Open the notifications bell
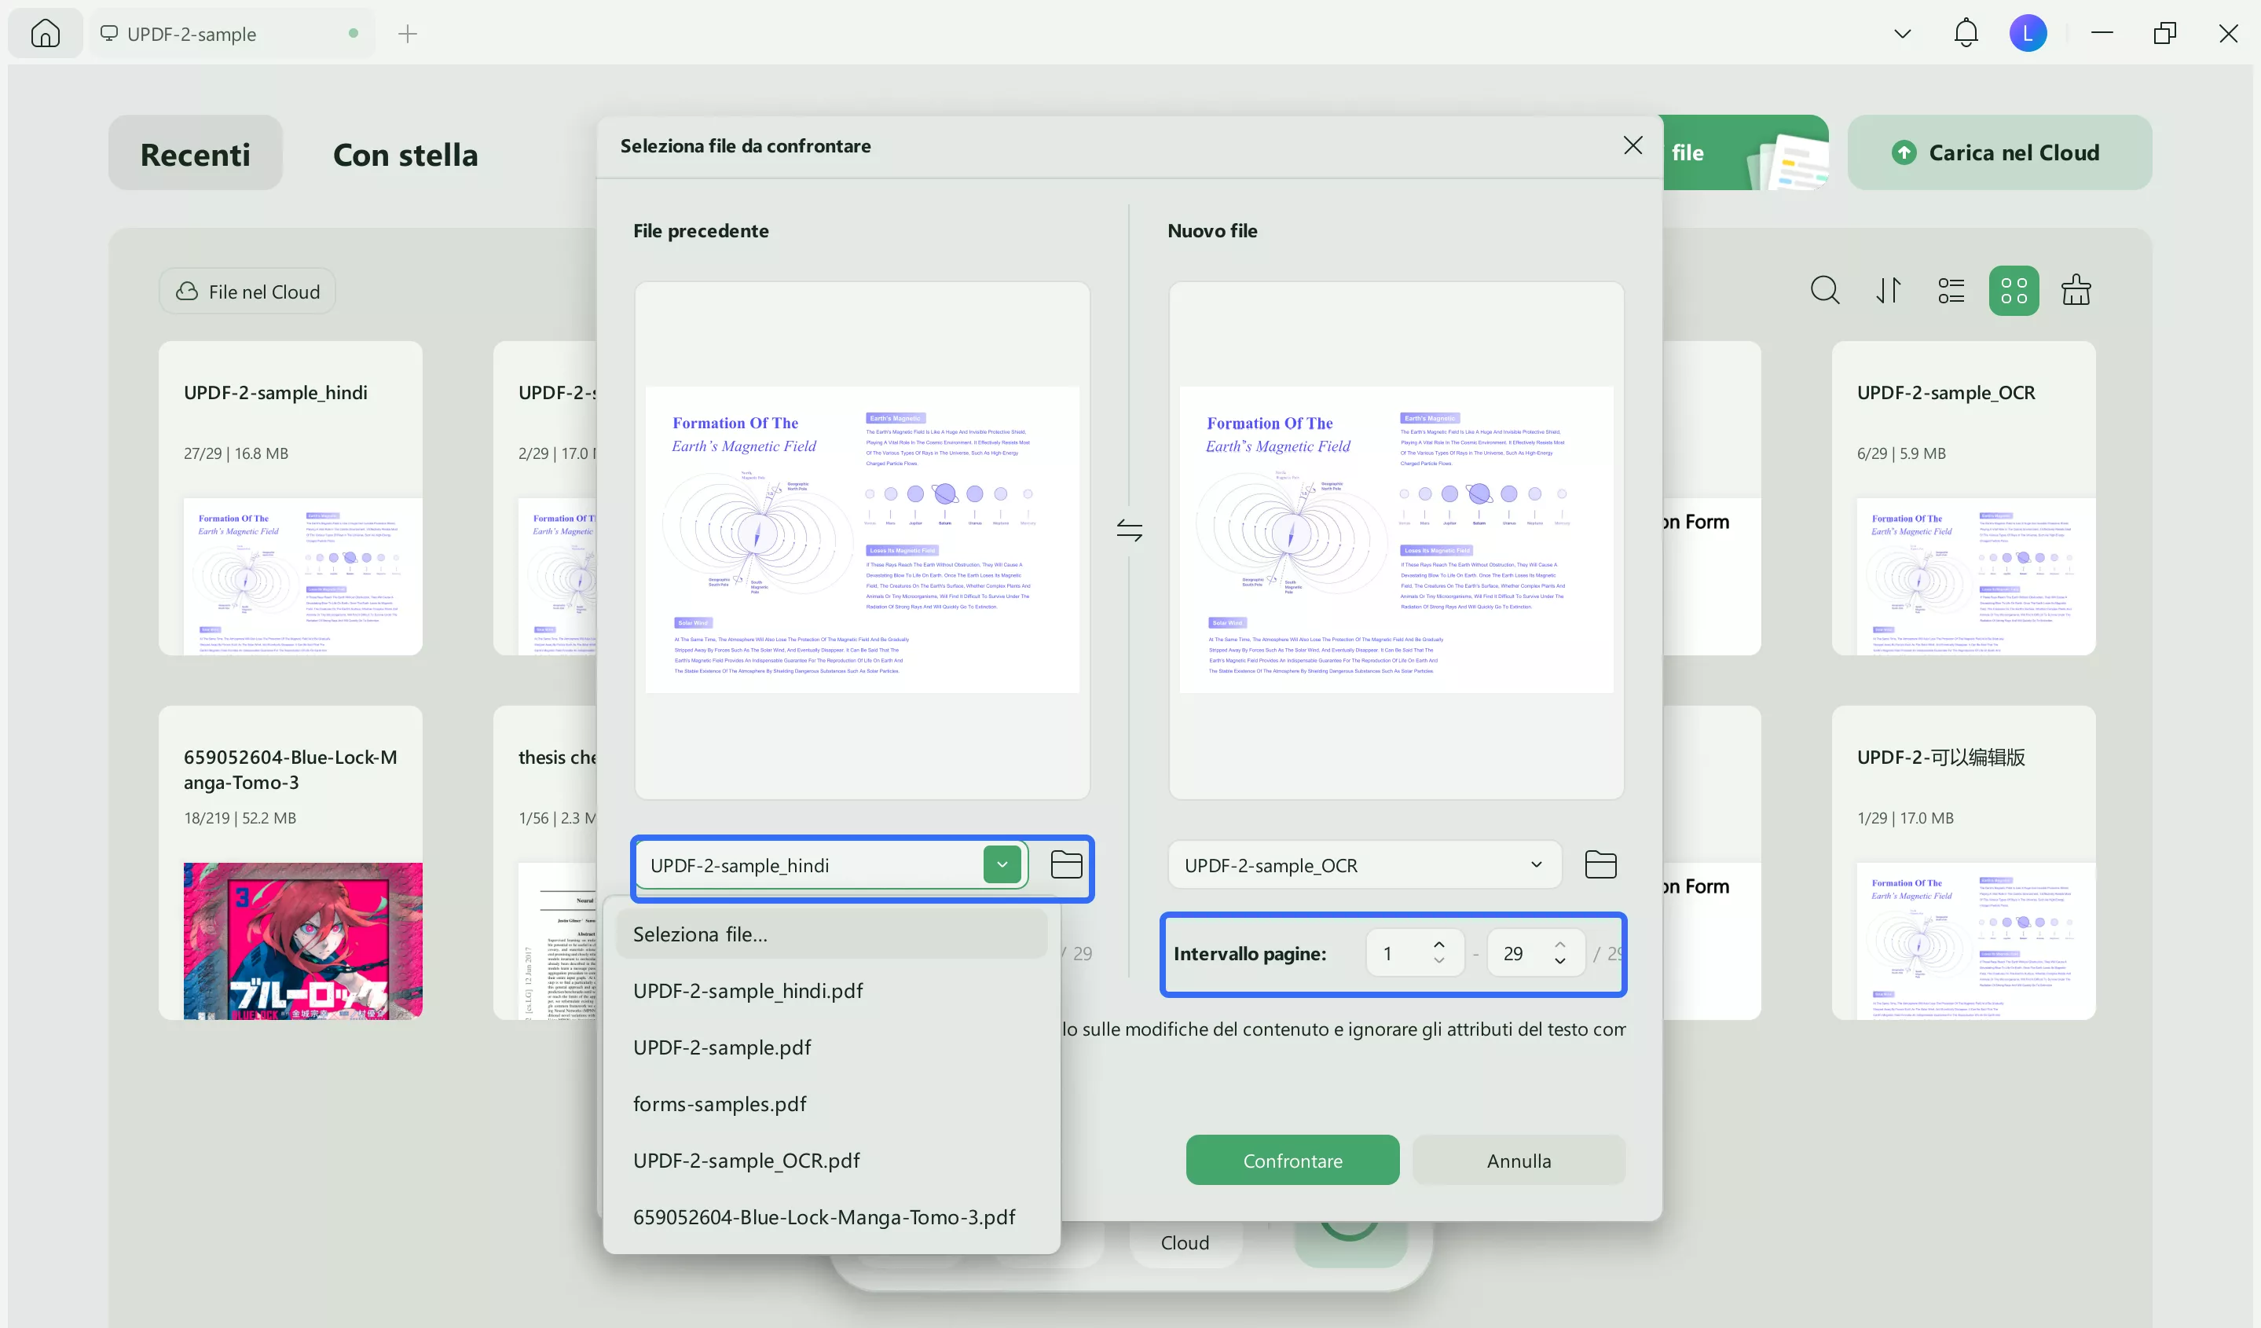Image resolution: width=2261 pixels, height=1328 pixels. point(1965,33)
